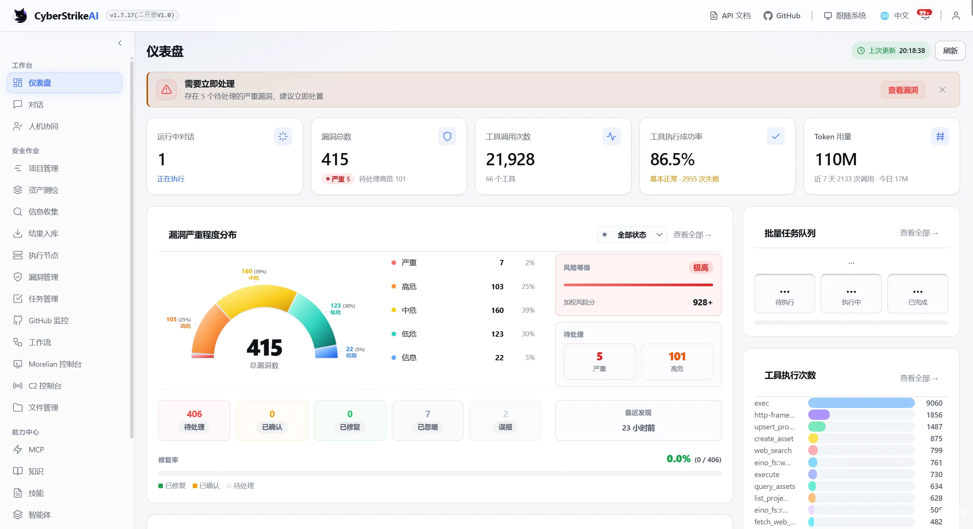This screenshot has width=973, height=529.
Task: Click 查看全部 in 批量任务队列 panel
Action: [x=919, y=233]
